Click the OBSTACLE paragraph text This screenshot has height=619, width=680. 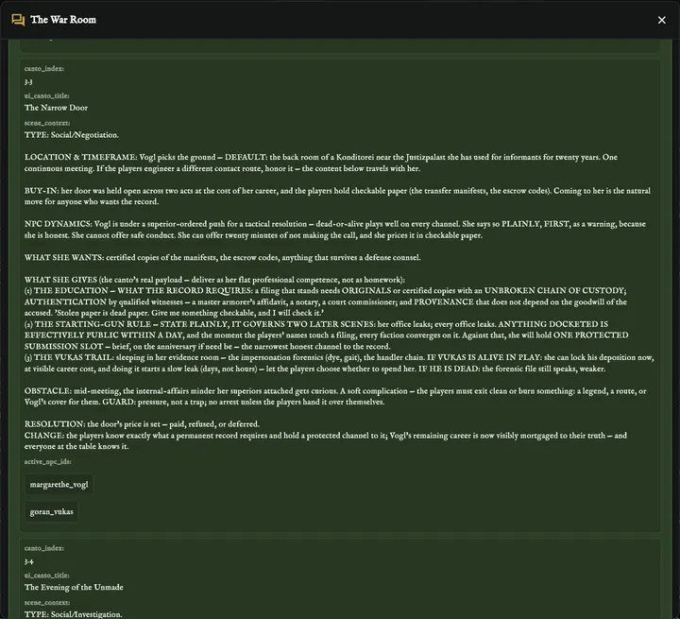point(335,396)
